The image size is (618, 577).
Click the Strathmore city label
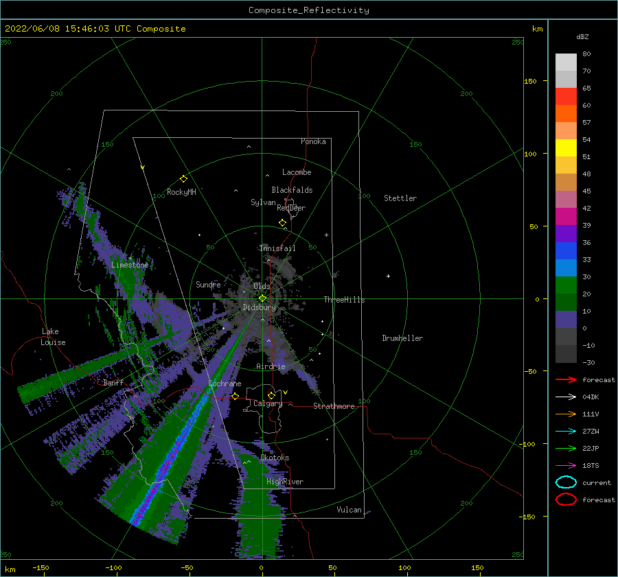[x=334, y=406]
